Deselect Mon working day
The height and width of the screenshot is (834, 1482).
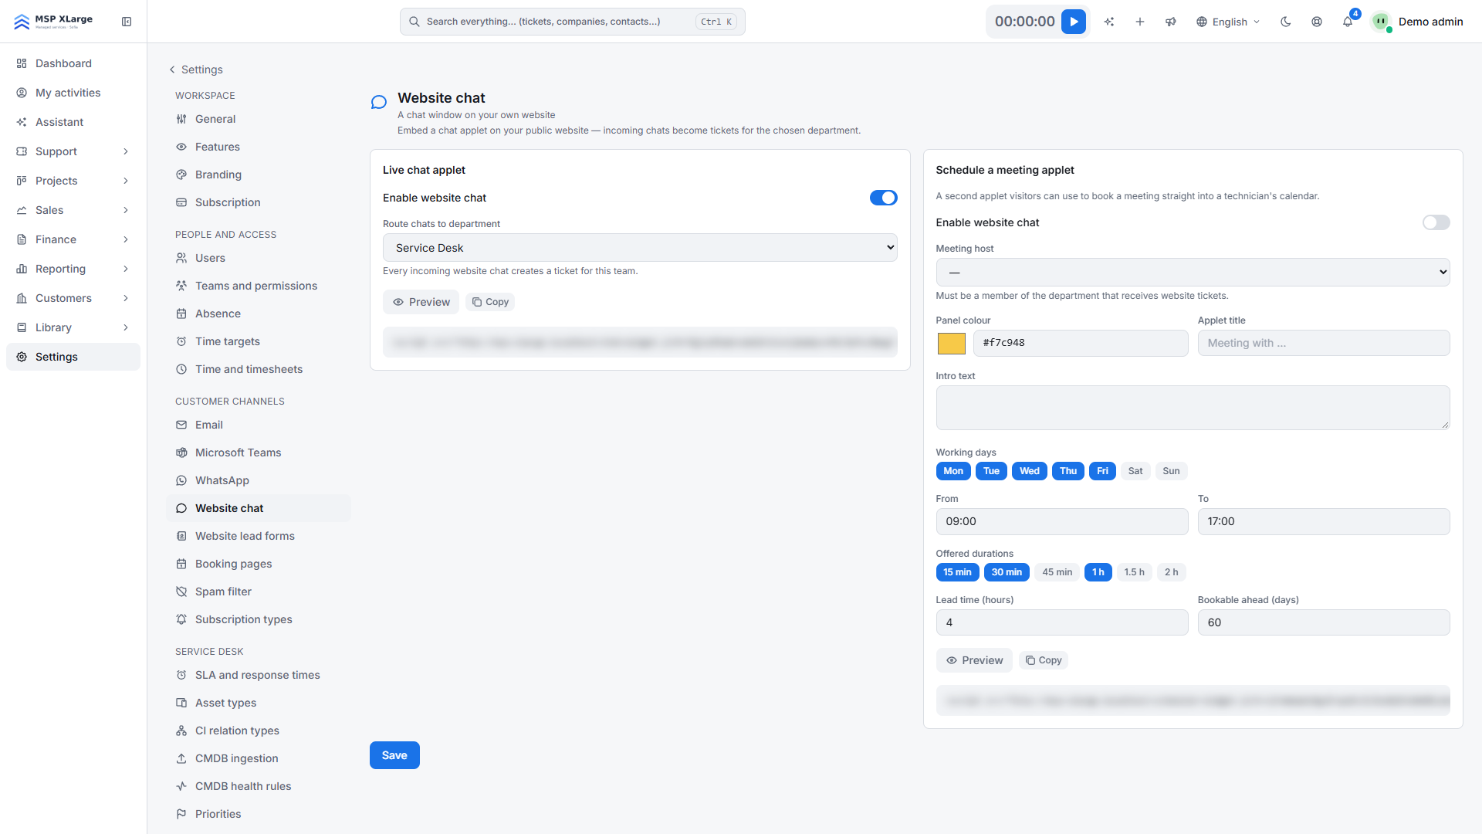[x=953, y=471]
